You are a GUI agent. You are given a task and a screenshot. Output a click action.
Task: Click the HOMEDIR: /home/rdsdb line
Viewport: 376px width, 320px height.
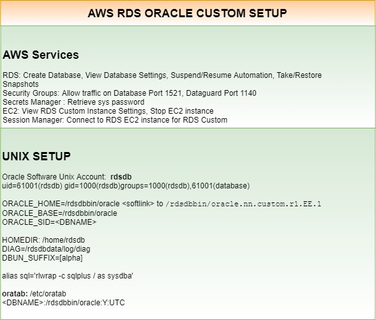coord(43,240)
